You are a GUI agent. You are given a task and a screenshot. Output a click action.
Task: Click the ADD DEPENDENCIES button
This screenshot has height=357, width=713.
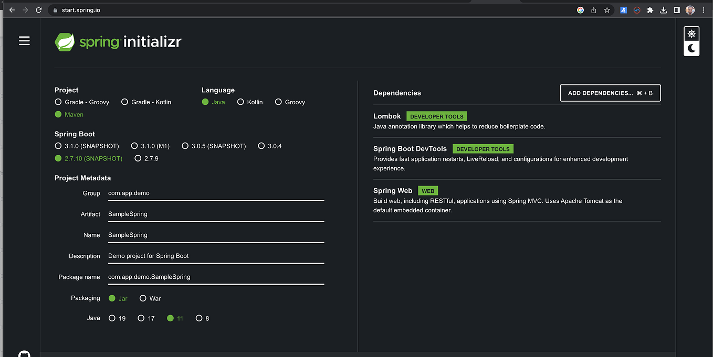(610, 93)
